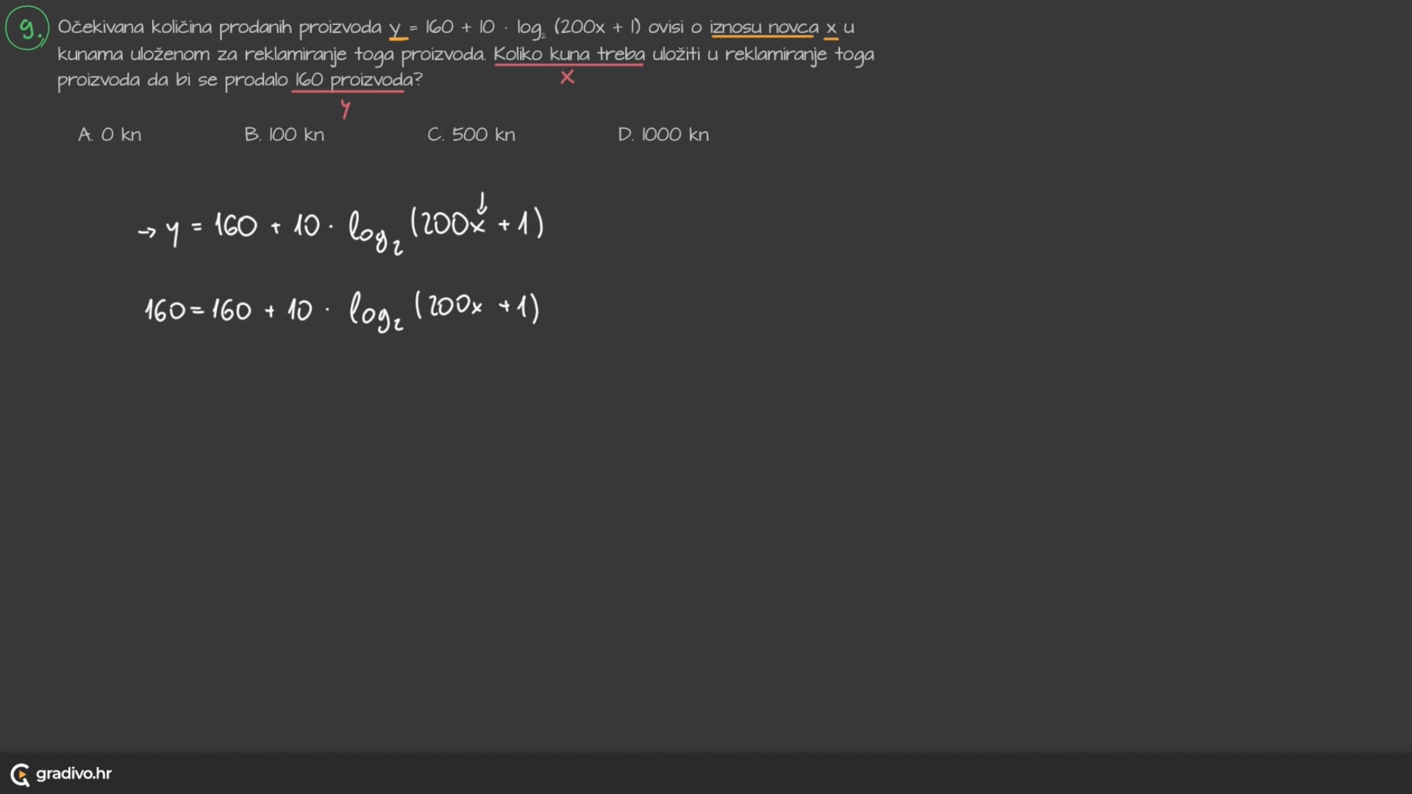The height and width of the screenshot is (794, 1412).
Task: Click the underlined y in printed formula
Action: pyautogui.click(x=396, y=29)
